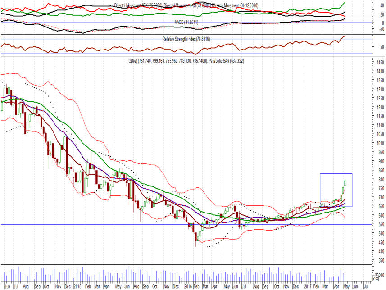Select the Relative Strength Index title
The image size is (386, 290).
[186, 39]
